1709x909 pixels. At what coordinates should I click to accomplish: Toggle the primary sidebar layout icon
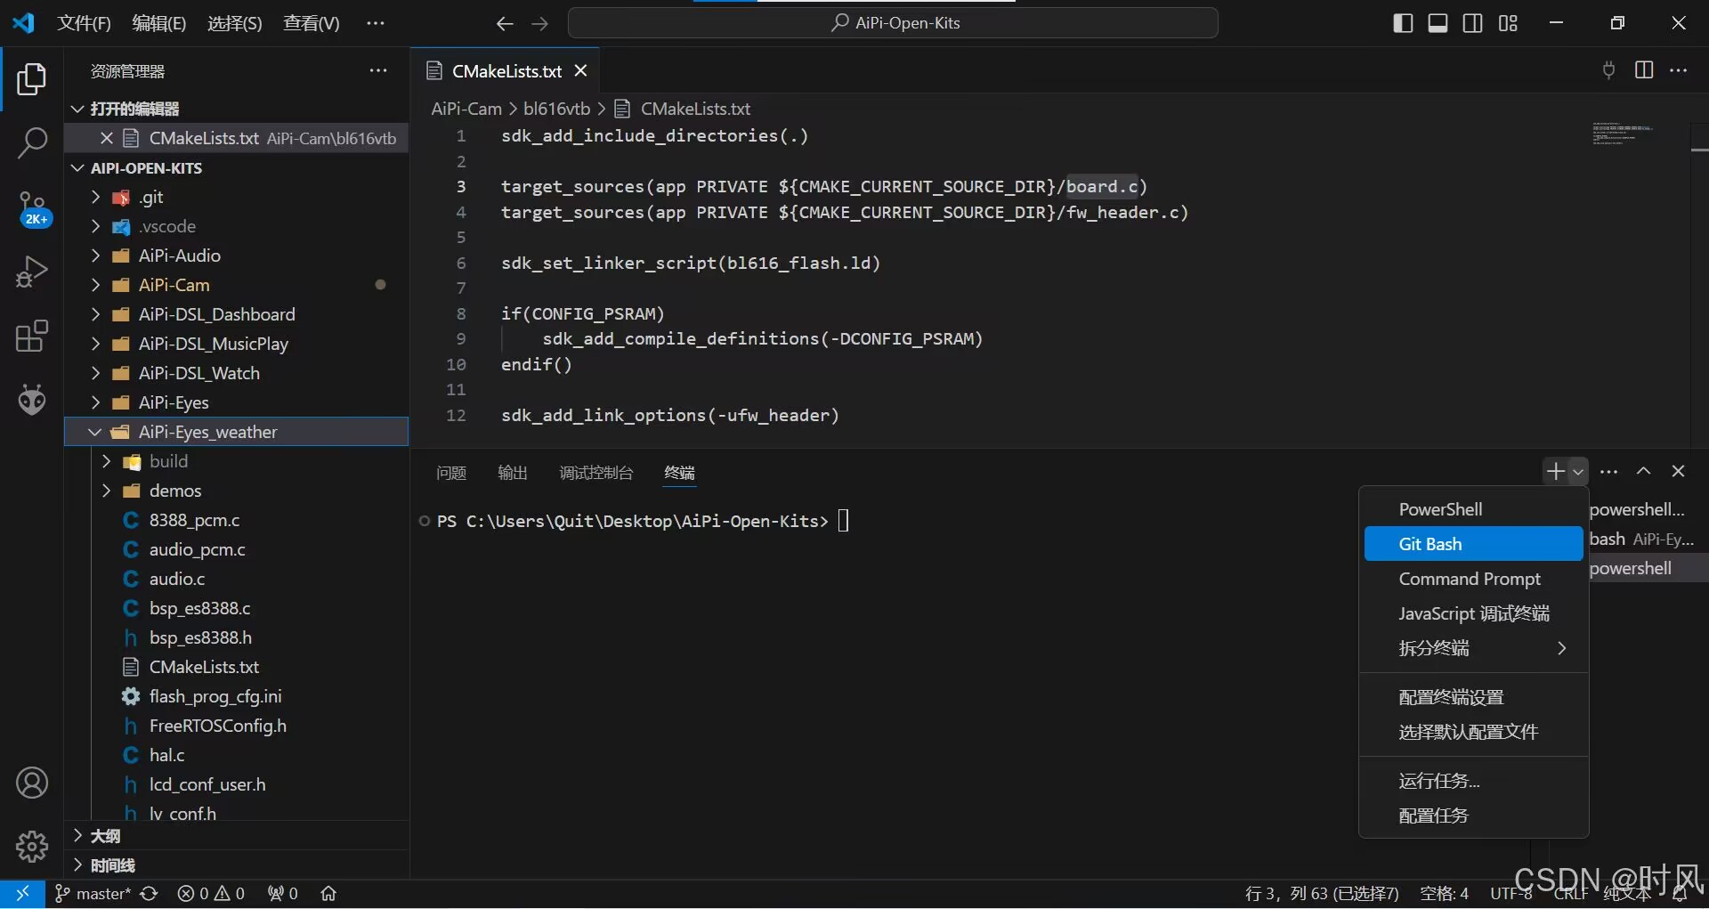(x=1403, y=23)
